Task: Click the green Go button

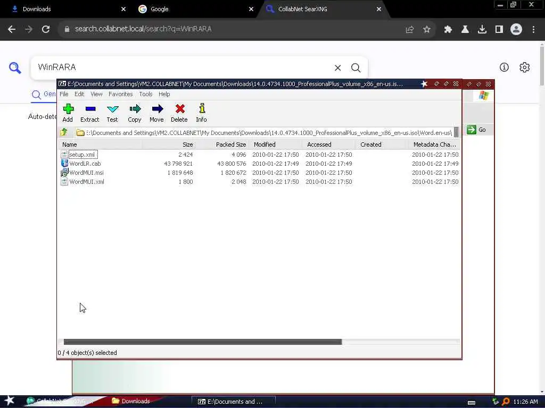Action: (477, 130)
